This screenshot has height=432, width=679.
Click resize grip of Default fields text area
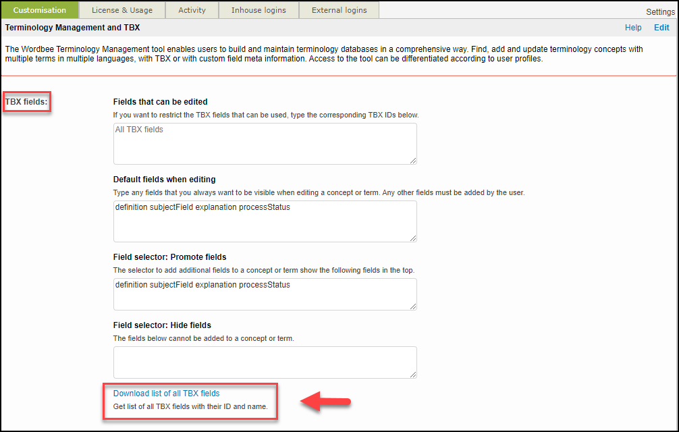[413, 238]
